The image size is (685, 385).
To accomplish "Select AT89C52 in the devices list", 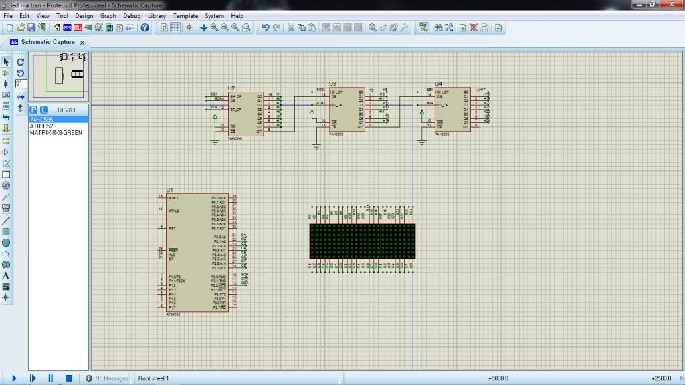I will [x=41, y=126].
